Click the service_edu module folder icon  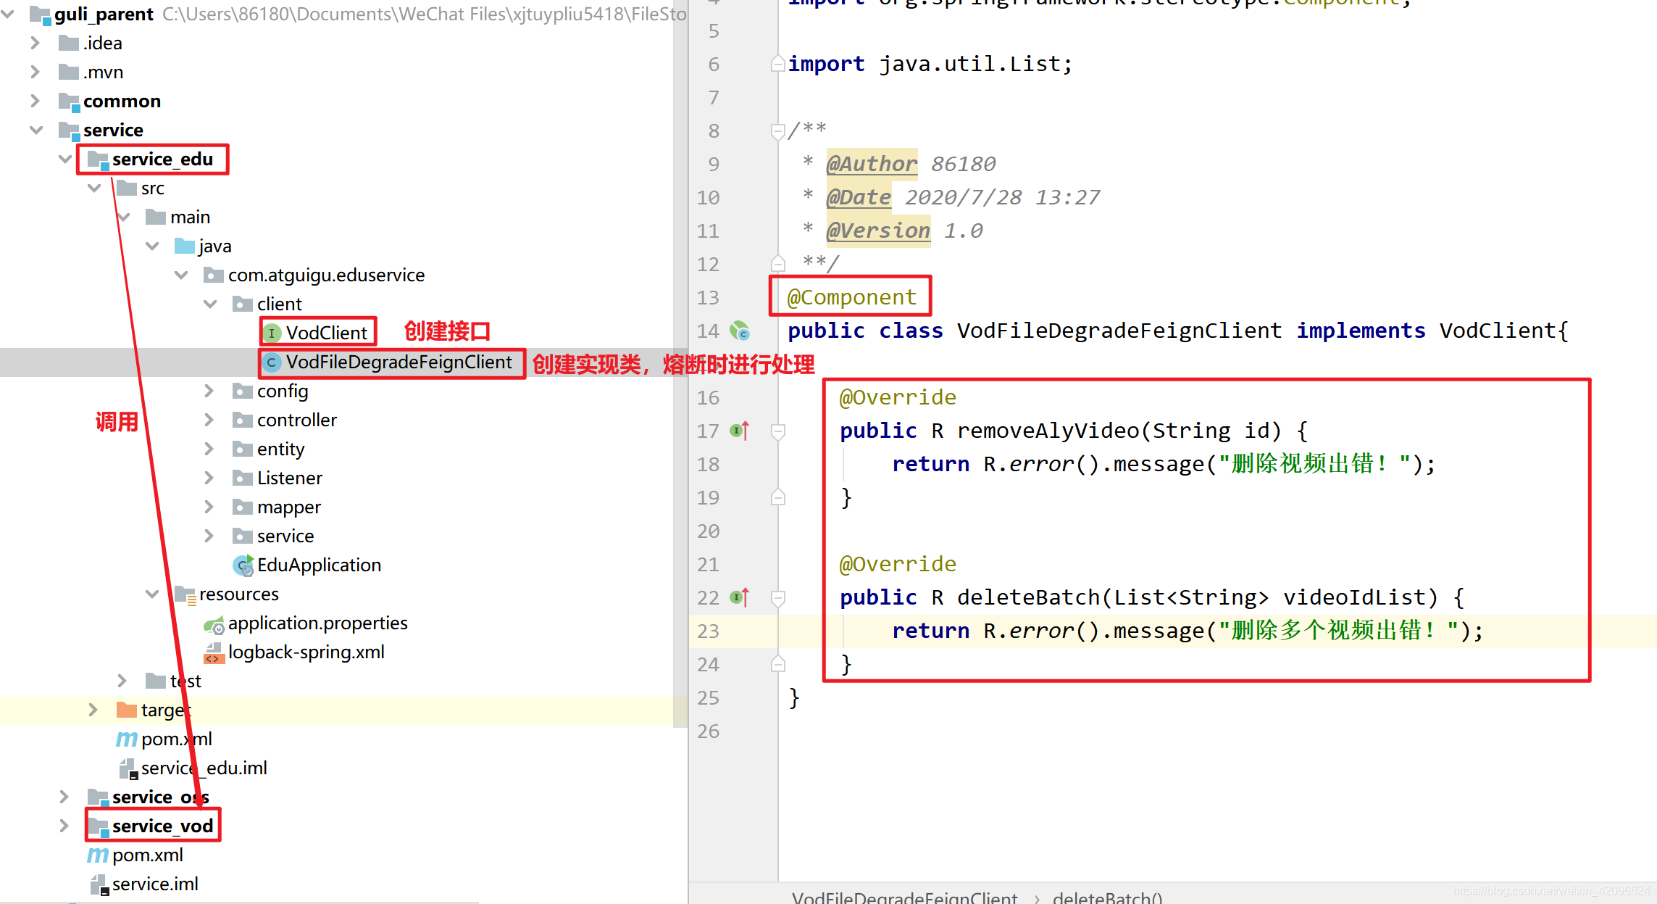[x=99, y=159]
